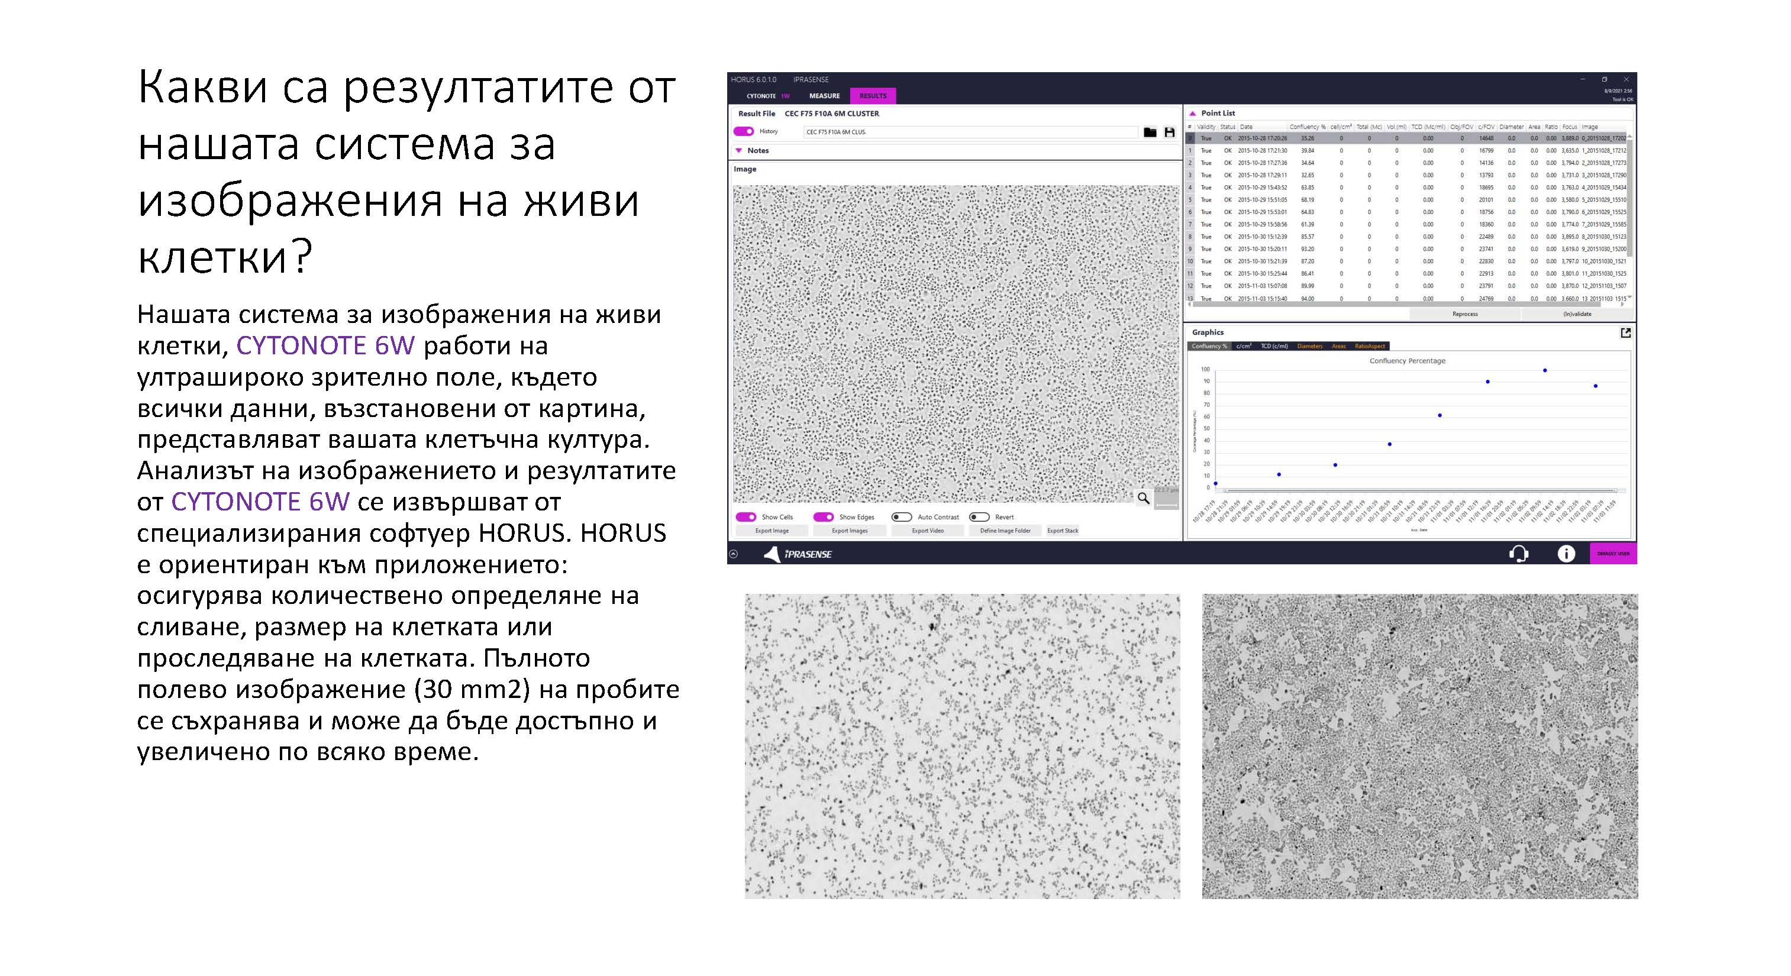Screen dimensions: 1791x976
Task: Collapse the Point List panel
Action: 1192,114
